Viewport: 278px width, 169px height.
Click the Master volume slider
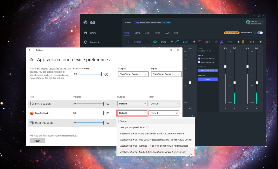90,74
